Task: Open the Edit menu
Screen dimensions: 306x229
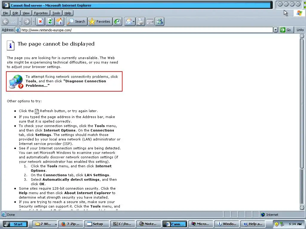Action: 15,13
